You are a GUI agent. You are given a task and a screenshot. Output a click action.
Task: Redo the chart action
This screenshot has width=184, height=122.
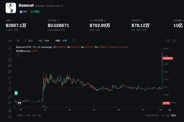coord(88,41)
